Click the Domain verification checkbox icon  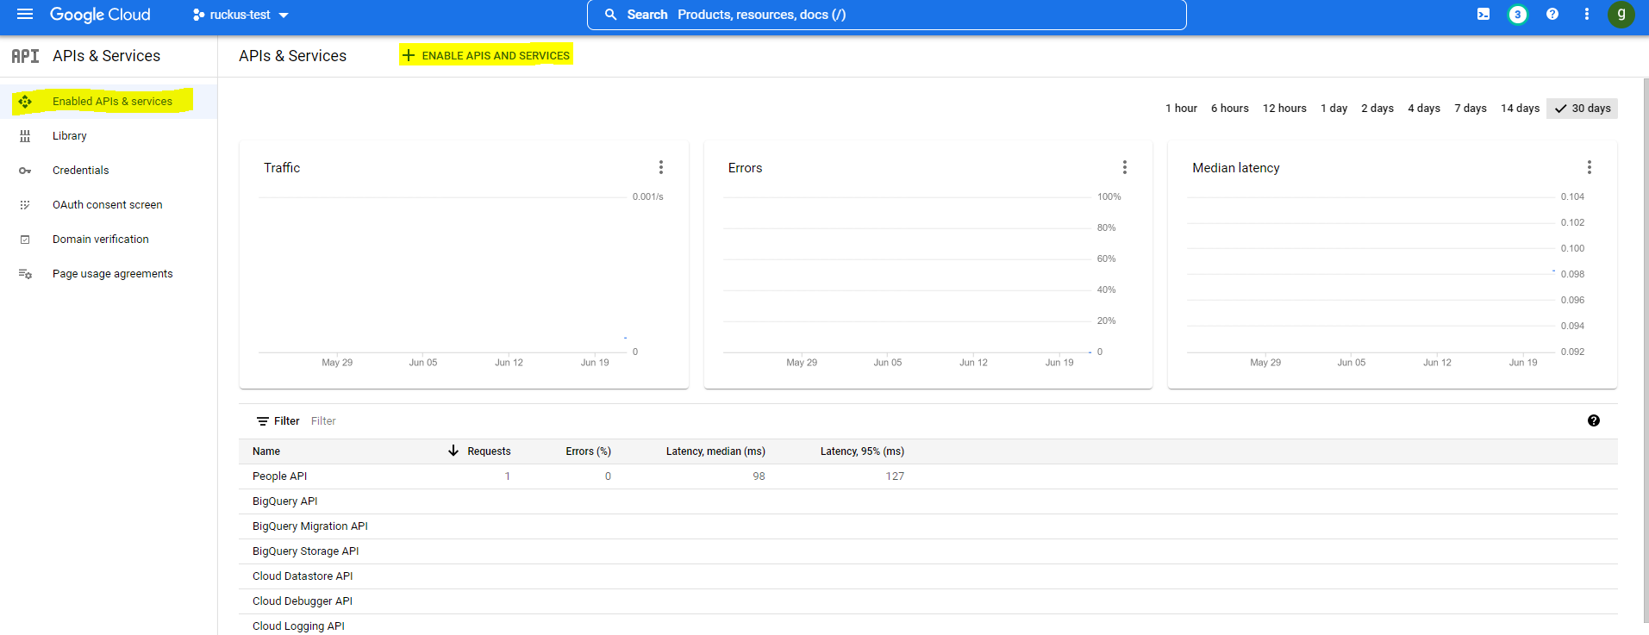click(25, 240)
